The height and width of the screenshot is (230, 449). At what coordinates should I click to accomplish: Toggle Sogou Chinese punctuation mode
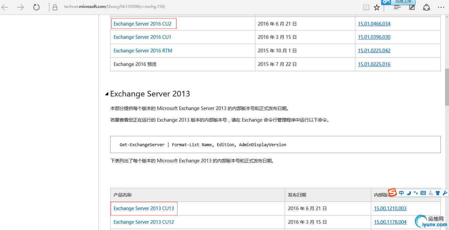point(416,193)
